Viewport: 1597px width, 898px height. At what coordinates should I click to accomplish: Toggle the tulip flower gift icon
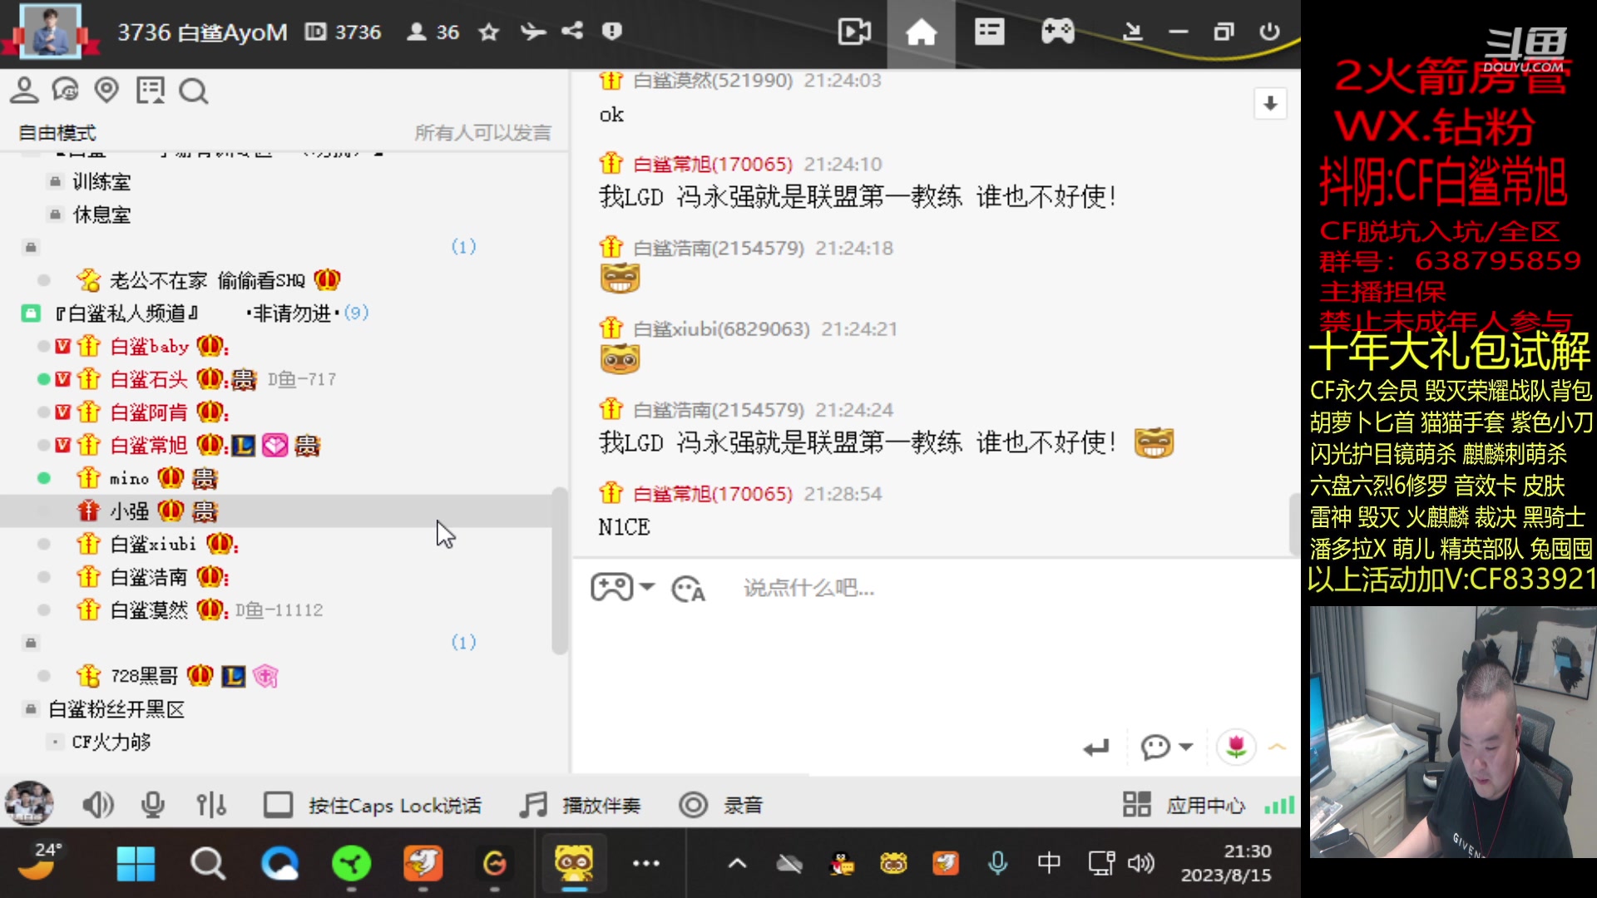tap(1237, 747)
